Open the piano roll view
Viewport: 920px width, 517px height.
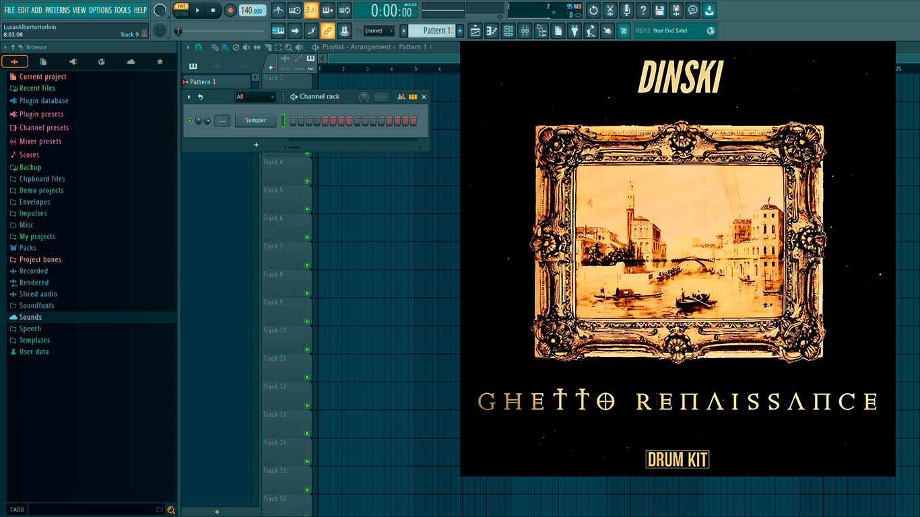point(492,30)
